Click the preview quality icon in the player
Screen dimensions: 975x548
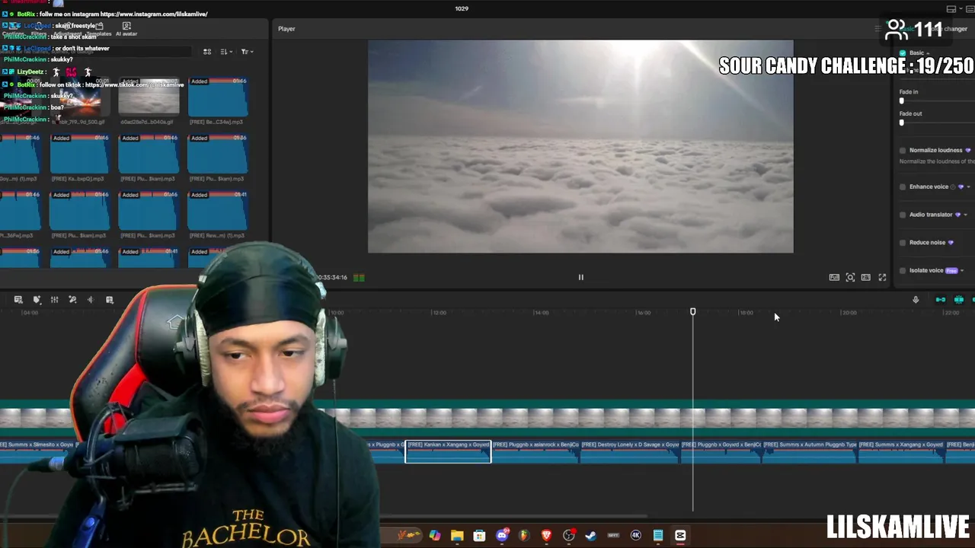click(834, 277)
